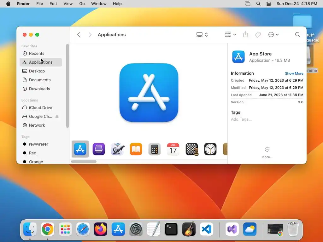
Task: Select Recents in the Finder sidebar
Action: 41,53
